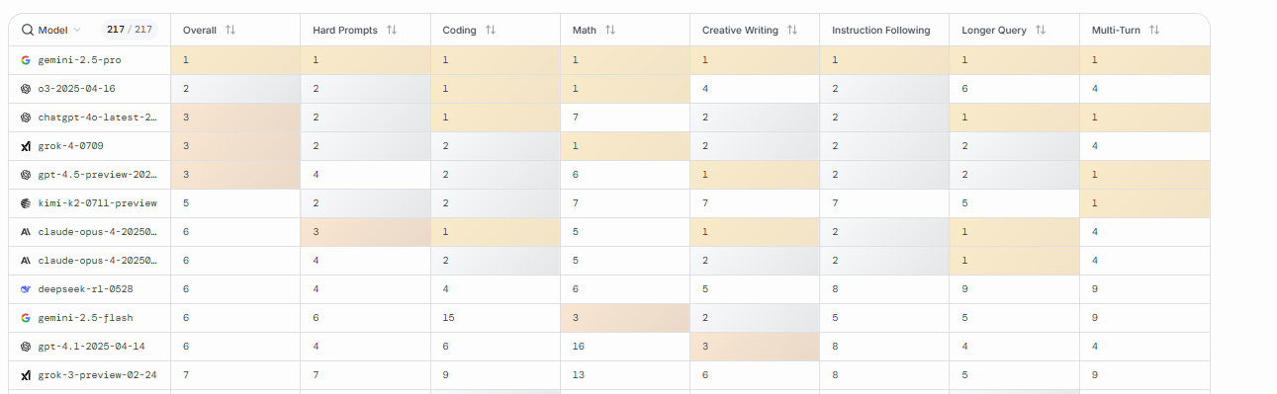Click the search magnifier icon beside Model
The image size is (1277, 394).
pos(27,30)
